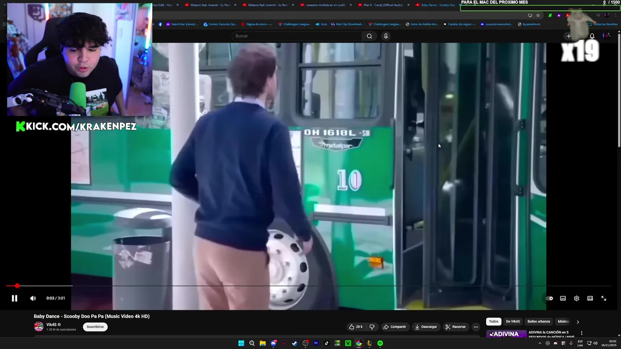The width and height of the screenshot is (621, 349).
Task: Open the Windows Start menu
Action: point(241,343)
